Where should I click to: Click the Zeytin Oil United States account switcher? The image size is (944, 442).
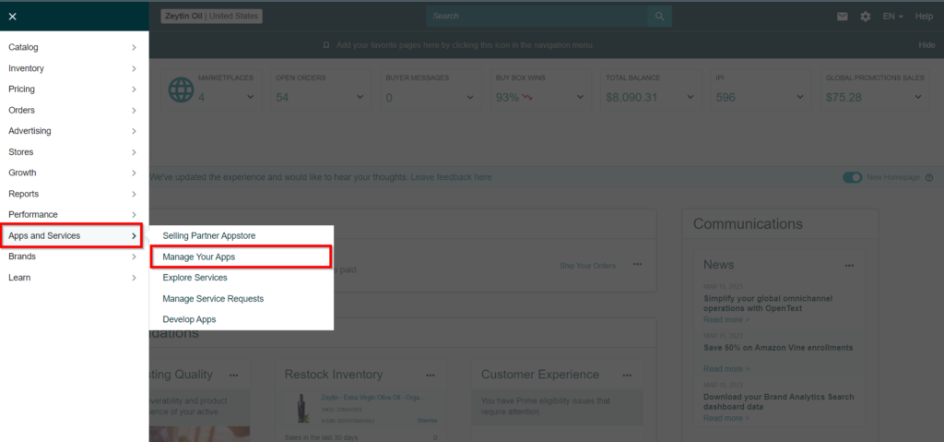[211, 17]
